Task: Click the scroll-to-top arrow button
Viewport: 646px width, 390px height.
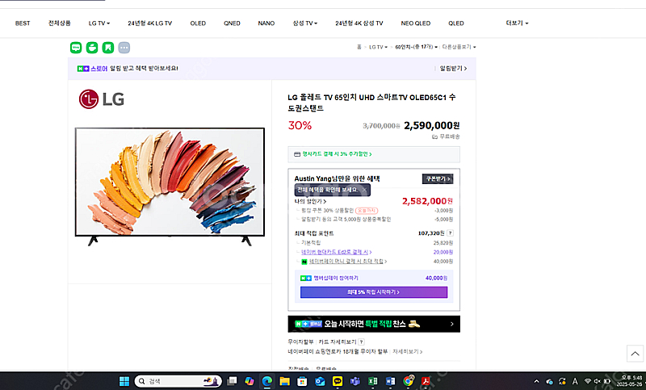Action: point(635,354)
